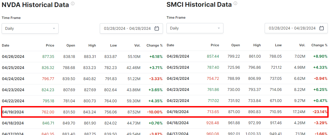Select NVDA volume 87.52M
Screen dimensions: 330x135
pos(133,112)
